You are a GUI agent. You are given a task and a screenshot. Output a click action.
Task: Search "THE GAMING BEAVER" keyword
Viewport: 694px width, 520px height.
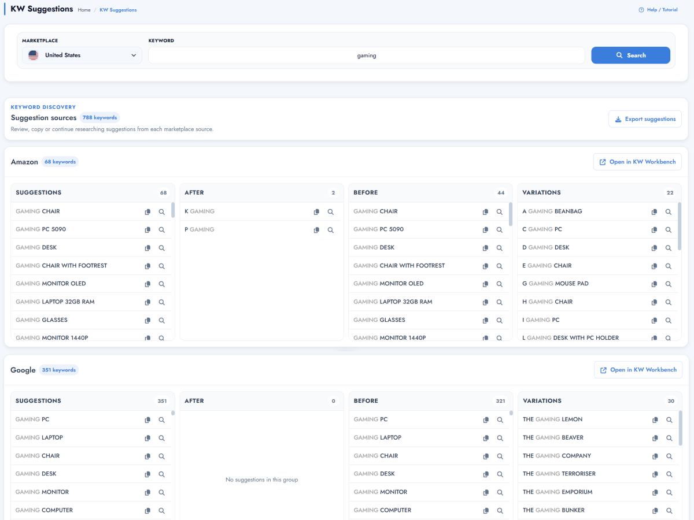click(x=669, y=438)
